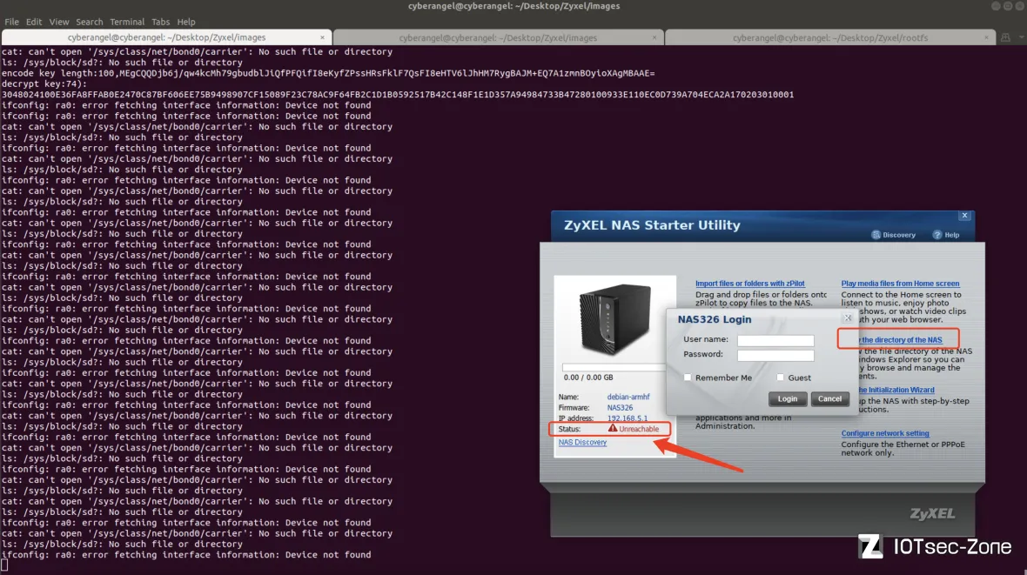Close the active images terminal tab
This screenshot has width=1027, height=575.
pos(322,37)
